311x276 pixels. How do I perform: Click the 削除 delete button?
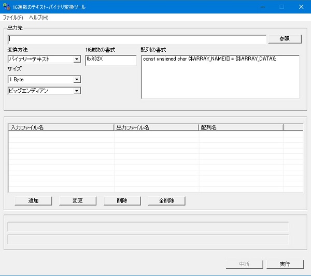point(122,201)
